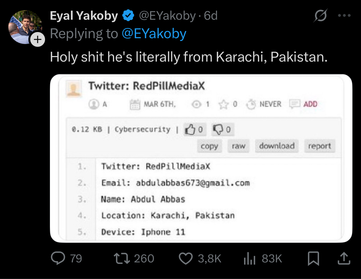The image size is (361, 279).
Task: Click the @EYakoby reply mention link
Action: 154,34
